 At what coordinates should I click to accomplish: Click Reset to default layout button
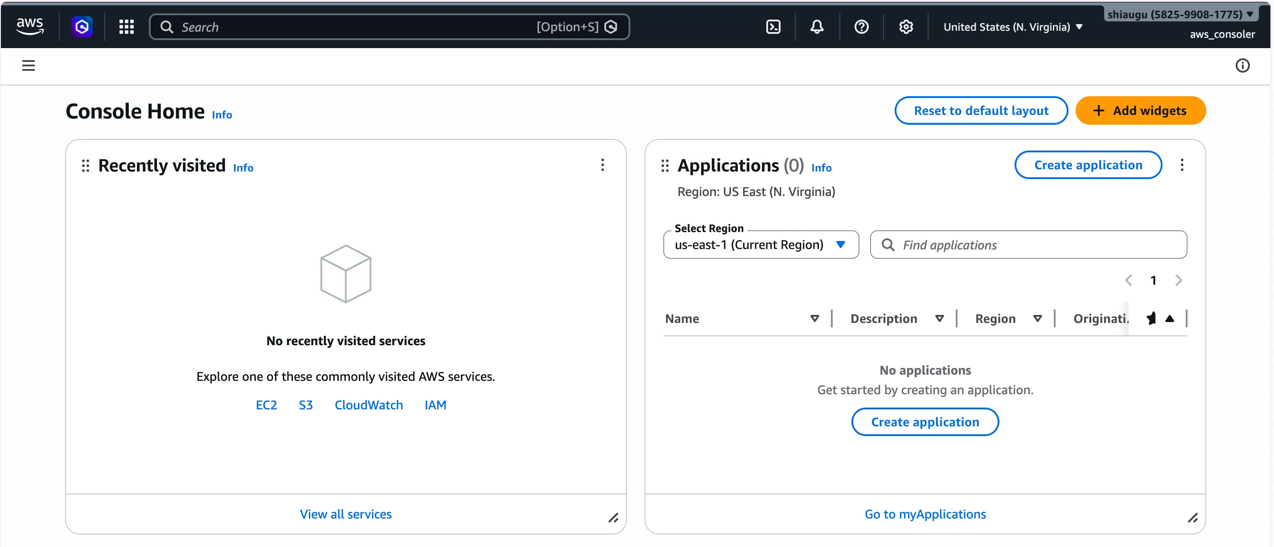[x=981, y=110]
